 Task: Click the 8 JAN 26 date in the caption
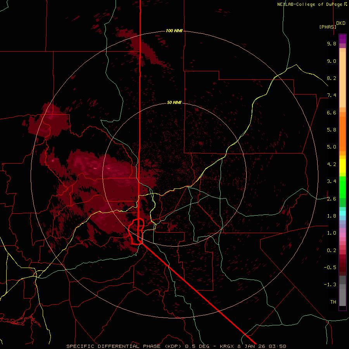tap(252, 346)
